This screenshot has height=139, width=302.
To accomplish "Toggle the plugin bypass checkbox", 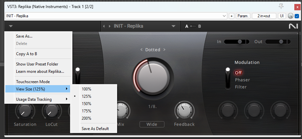I will coord(297,16).
